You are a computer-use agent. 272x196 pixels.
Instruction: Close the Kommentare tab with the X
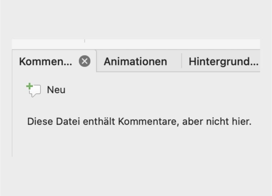tap(85, 61)
